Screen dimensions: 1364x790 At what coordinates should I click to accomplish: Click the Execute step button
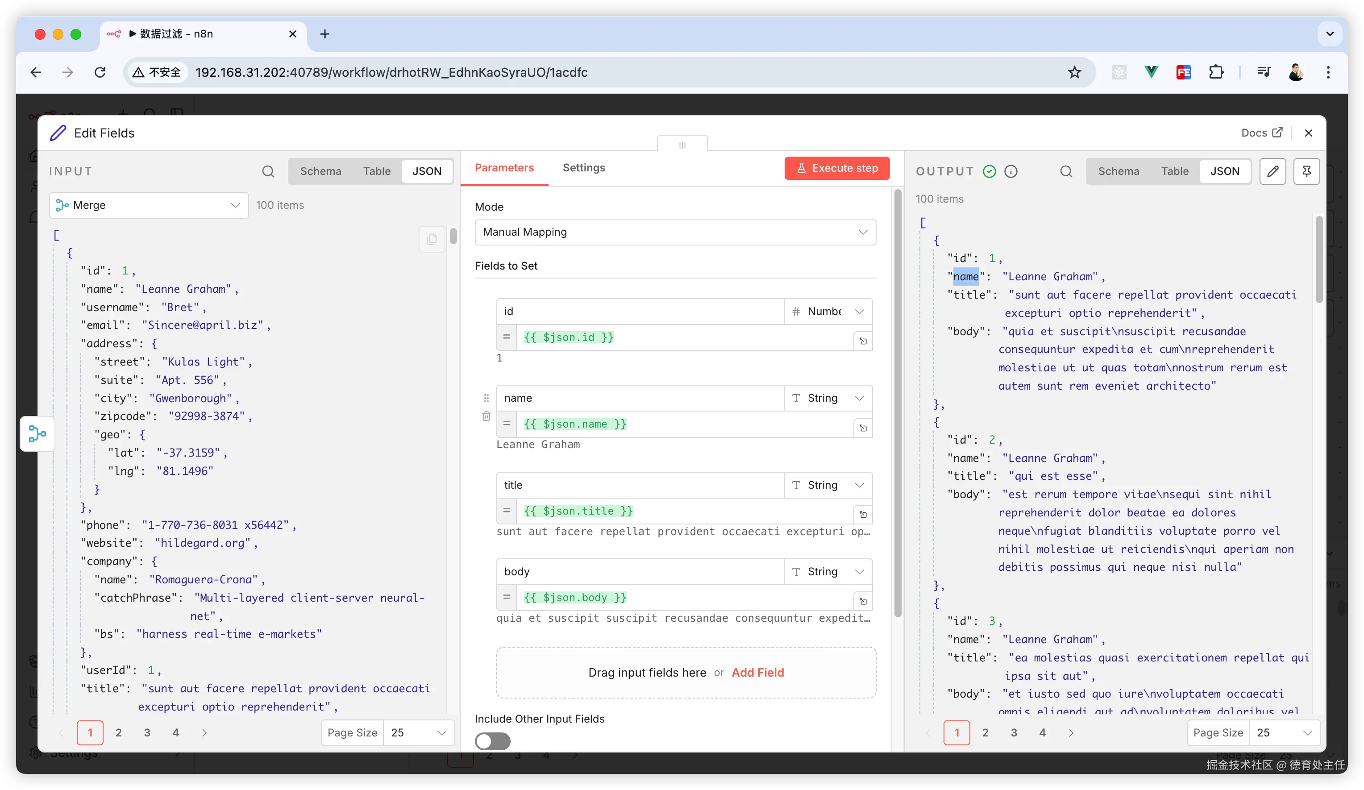point(836,168)
